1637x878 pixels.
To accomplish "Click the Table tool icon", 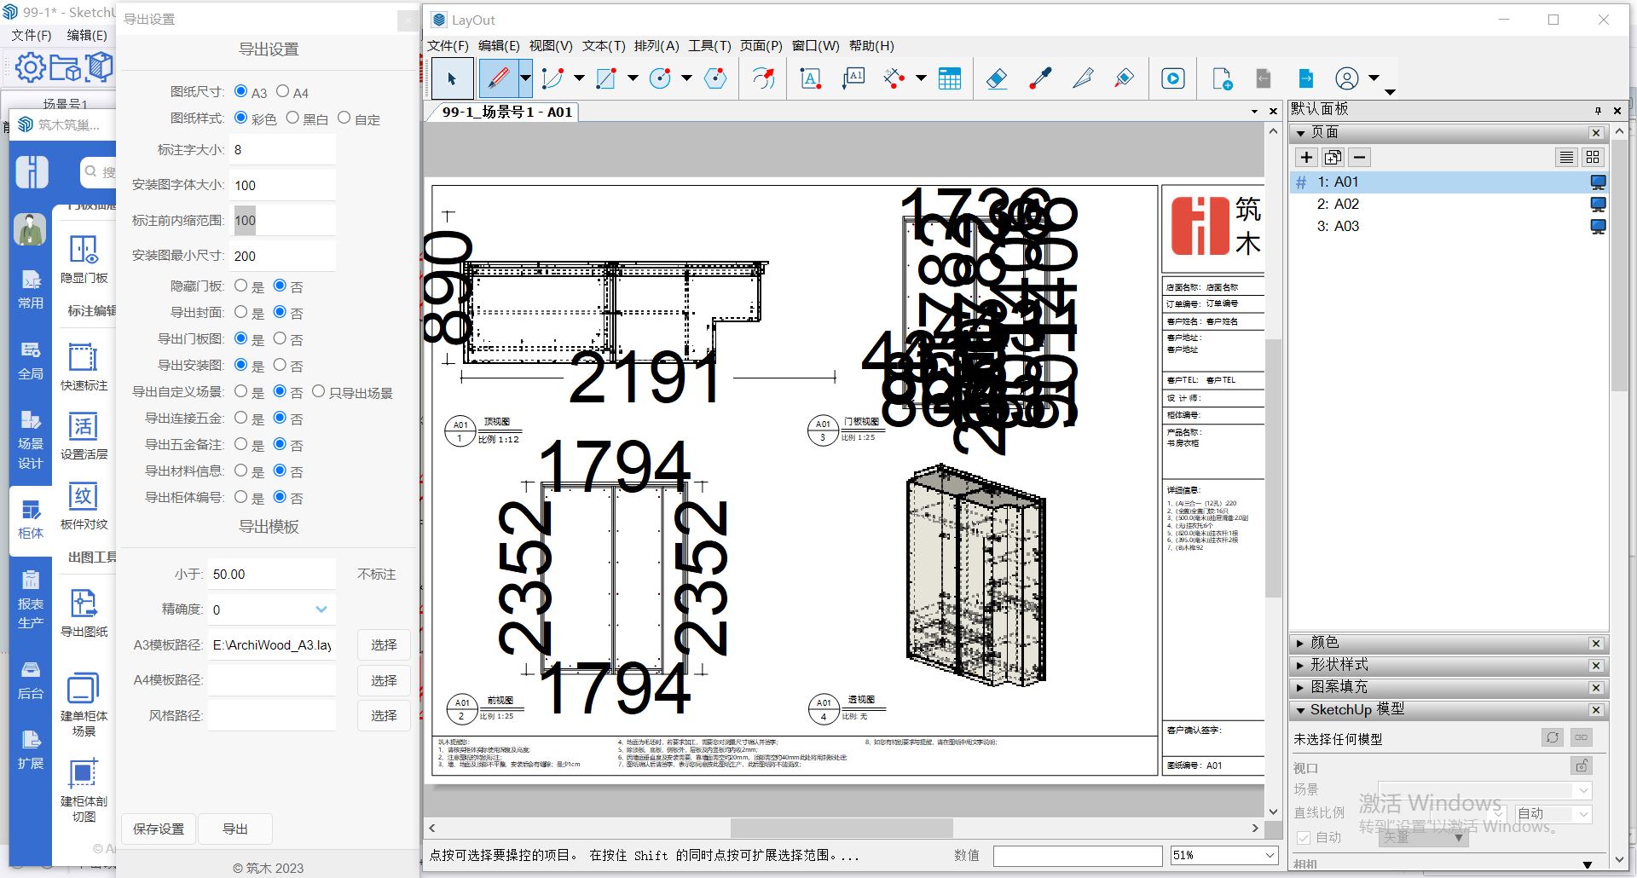I will 949,79.
